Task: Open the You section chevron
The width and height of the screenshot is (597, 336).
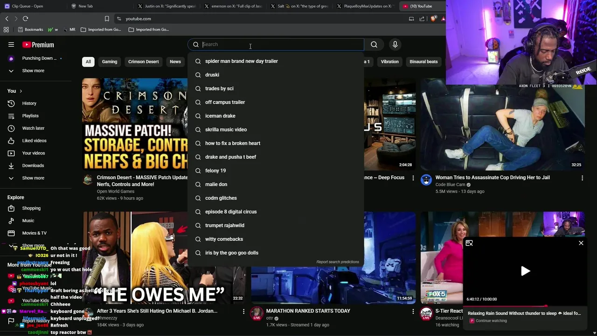Action: click(x=21, y=91)
